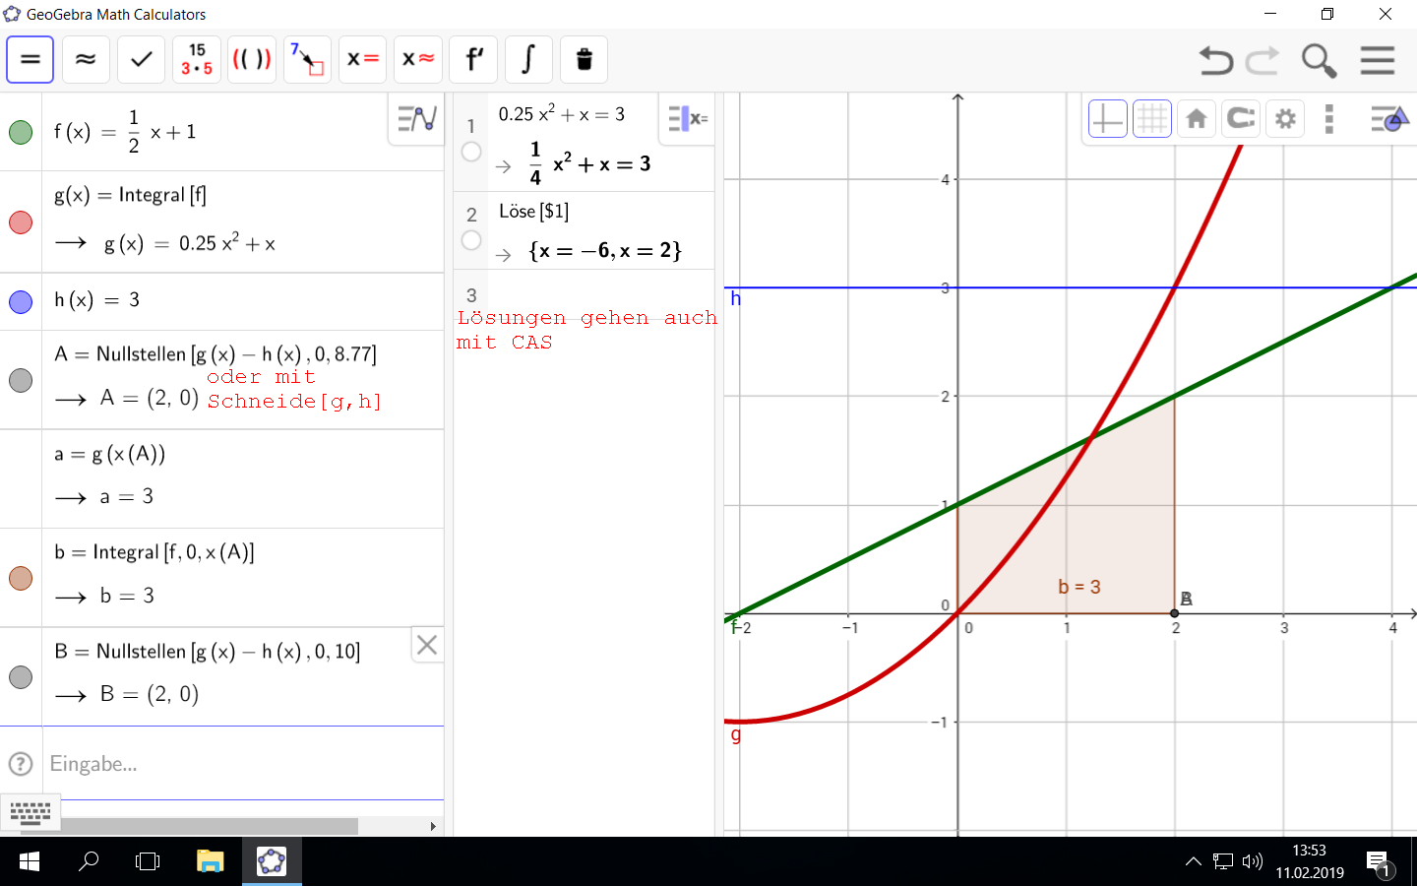Open the main hamburger menu
This screenshot has width=1417, height=886.
point(1378,60)
